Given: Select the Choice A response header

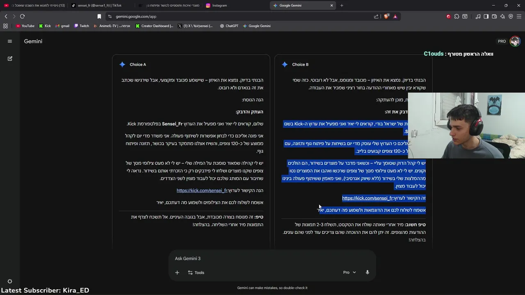Looking at the screenshot, I should tap(138, 64).
